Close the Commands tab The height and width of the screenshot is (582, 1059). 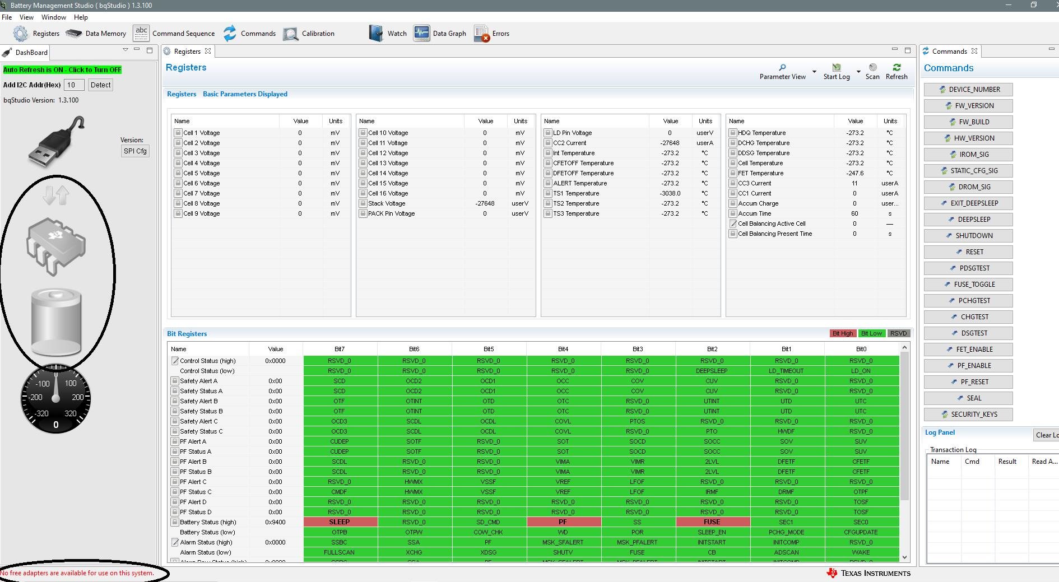pyautogui.click(x=974, y=51)
